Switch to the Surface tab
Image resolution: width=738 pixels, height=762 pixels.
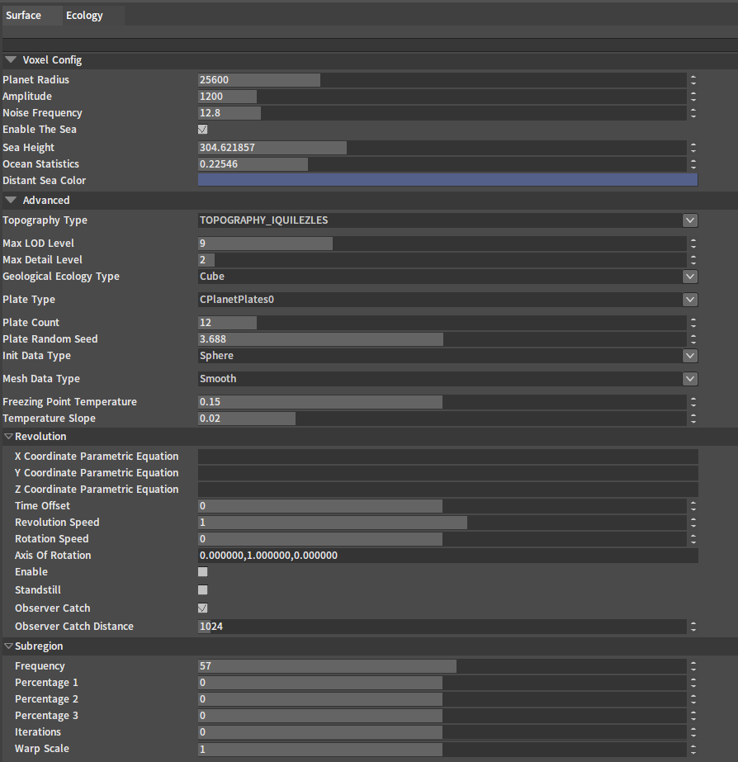(23, 16)
